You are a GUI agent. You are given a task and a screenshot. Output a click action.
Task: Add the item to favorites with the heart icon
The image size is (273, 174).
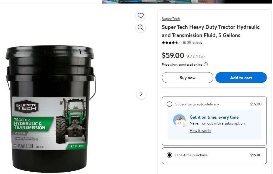coord(141,16)
